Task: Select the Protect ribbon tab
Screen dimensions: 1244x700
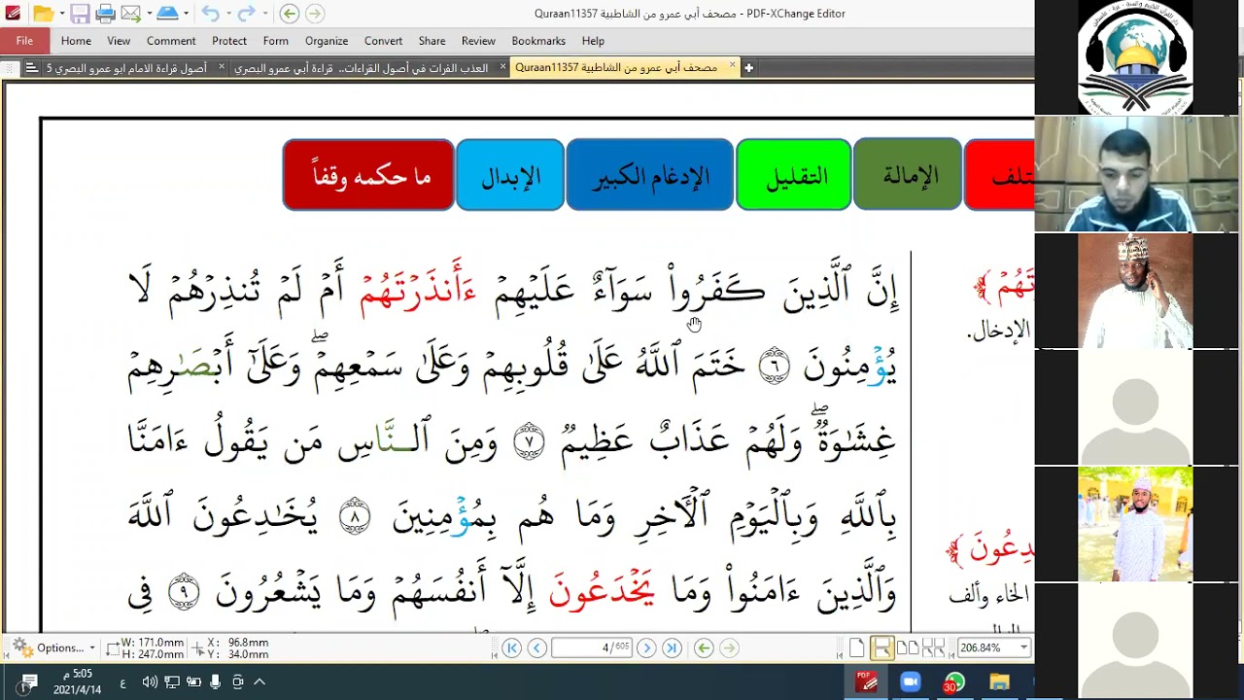Action: pyautogui.click(x=229, y=41)
